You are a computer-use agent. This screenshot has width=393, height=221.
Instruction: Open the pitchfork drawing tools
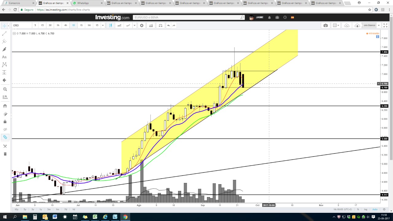point(4,41)
